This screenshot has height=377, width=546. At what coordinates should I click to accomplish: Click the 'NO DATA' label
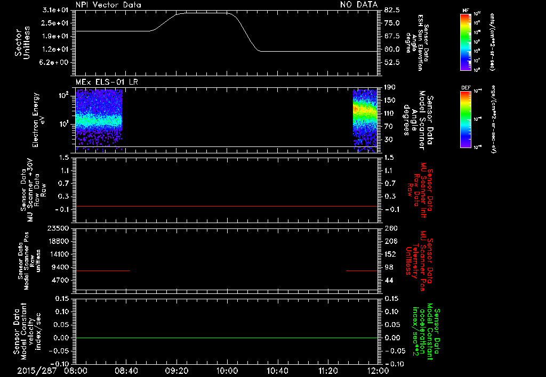pyautogui.click(x=359, y=5)
